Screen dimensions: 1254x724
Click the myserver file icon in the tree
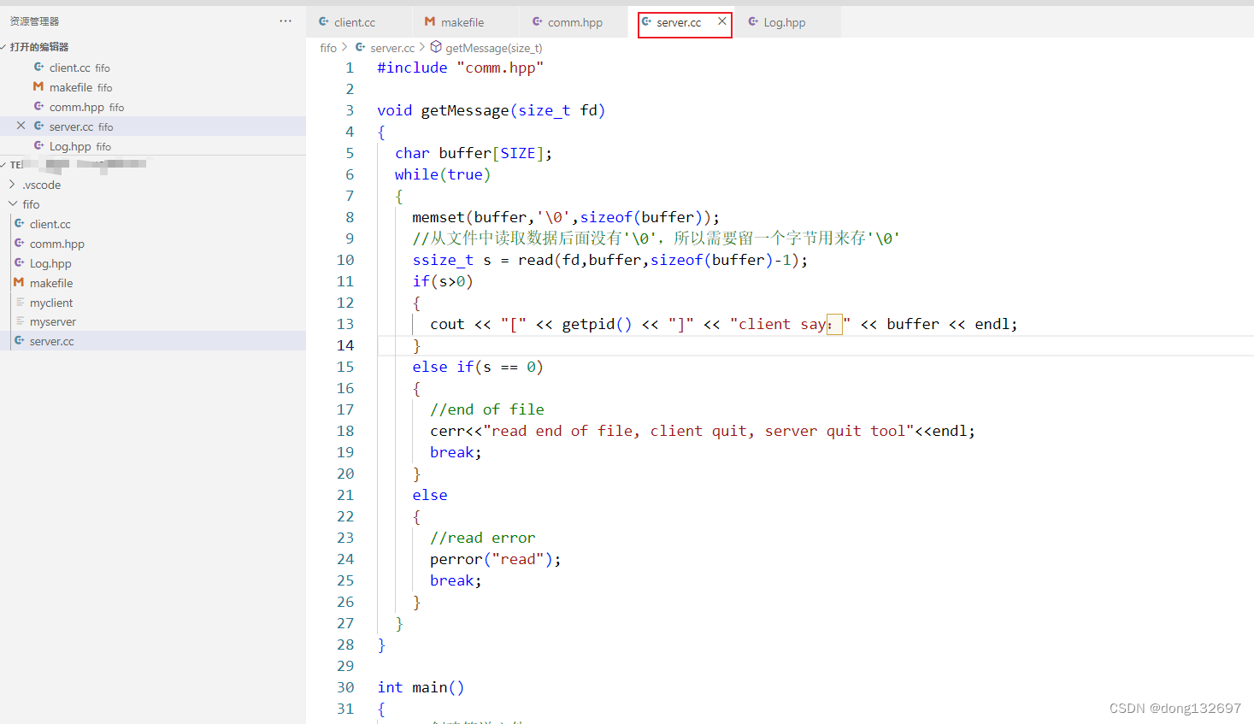20,321
